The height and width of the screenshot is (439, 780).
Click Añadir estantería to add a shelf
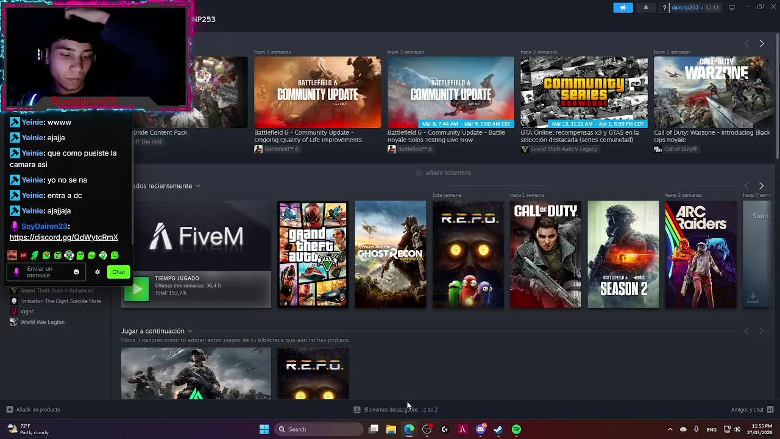[443, 173]
